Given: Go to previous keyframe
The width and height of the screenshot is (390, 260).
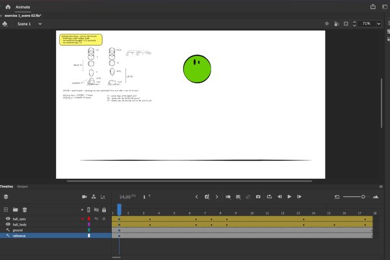Looking at the screenshot, I should point(196,197).
